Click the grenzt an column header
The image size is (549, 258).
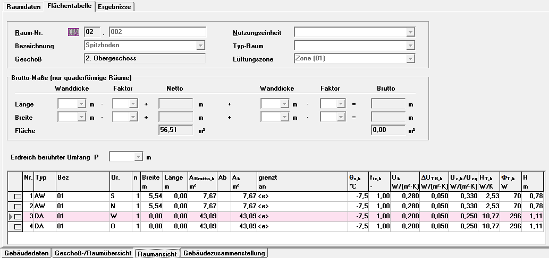tap(302, 182)
